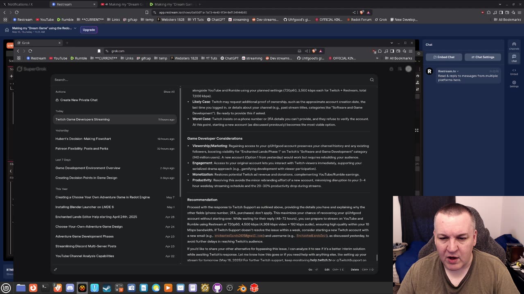This screenshot has height=294, width=524.
Task: Launch Discord from taskbar
Action: point(70,288)
